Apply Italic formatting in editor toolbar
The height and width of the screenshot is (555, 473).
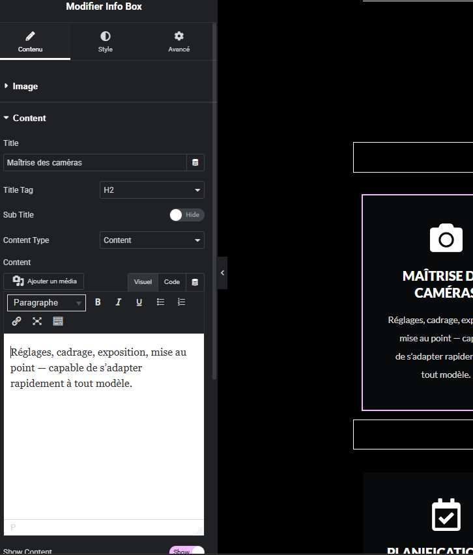click(119, 302)
